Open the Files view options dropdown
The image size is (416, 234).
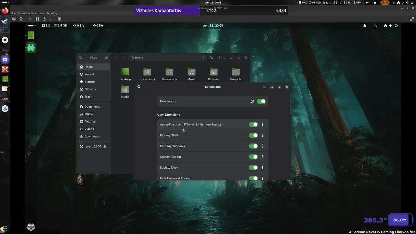224,58
